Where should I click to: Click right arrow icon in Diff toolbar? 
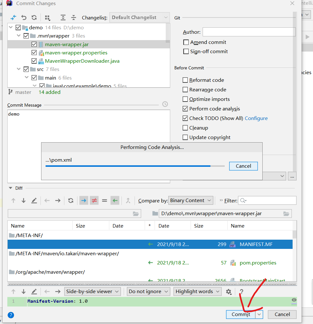pos(58,201)
